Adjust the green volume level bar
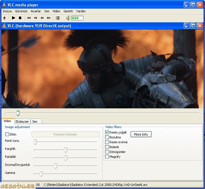Image resolution: width=205 pixels, height=189 pixels. pyautogui.click(x=77, y=18)
